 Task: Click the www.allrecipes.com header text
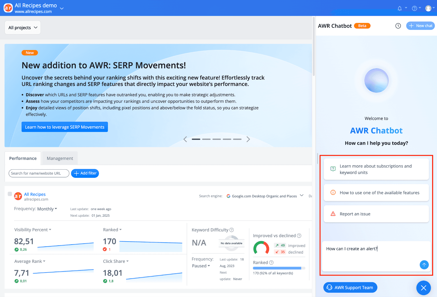coord(33,11)
